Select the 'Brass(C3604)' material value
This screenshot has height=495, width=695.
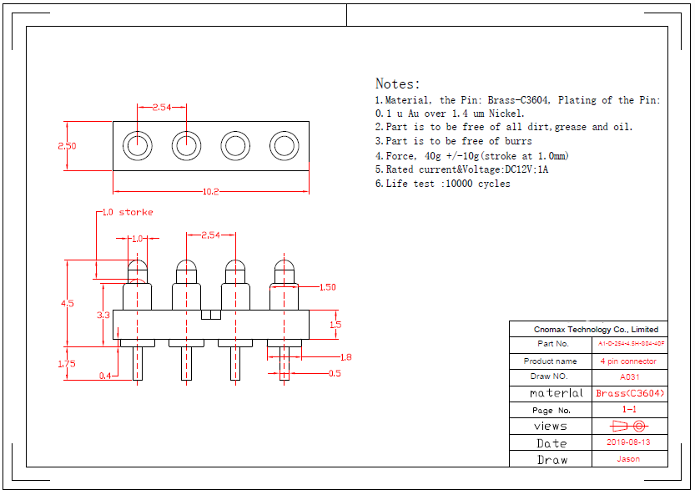tap(630, 393)
